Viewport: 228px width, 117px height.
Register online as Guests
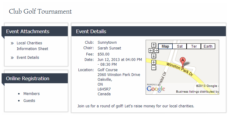pos(29,100)
